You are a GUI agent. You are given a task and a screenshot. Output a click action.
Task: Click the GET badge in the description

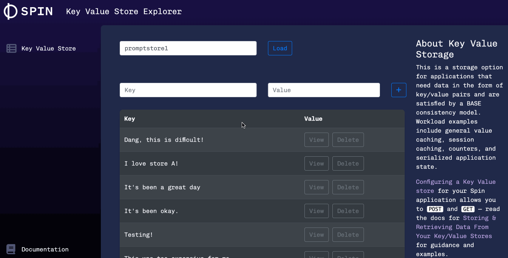468,209
